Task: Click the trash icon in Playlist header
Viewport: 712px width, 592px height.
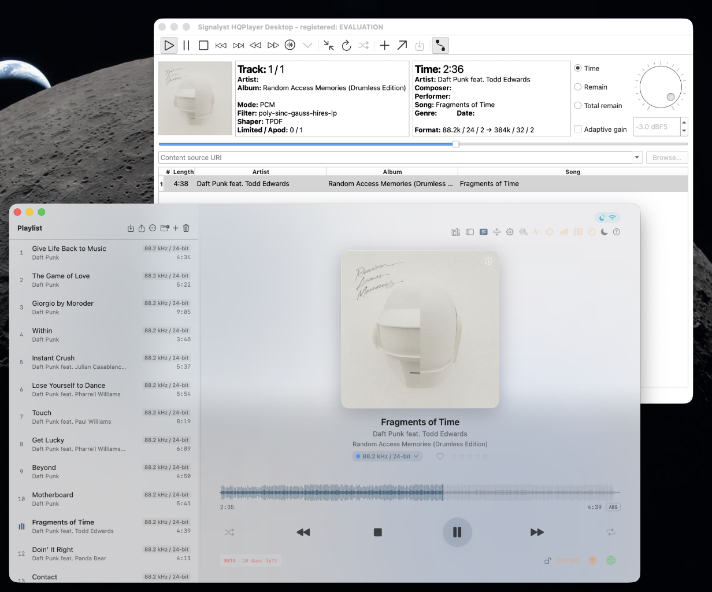Action: click(x=186, y=228)
